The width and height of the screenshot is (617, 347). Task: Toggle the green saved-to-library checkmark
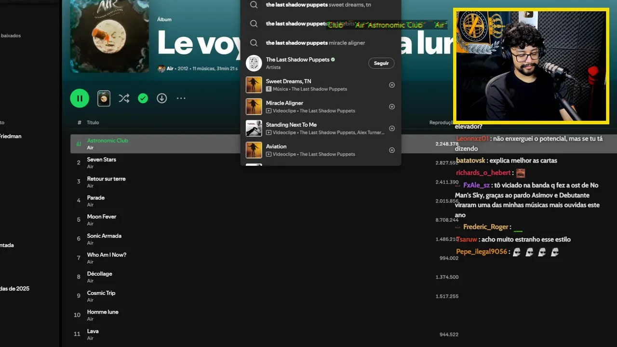pos(143,98)
